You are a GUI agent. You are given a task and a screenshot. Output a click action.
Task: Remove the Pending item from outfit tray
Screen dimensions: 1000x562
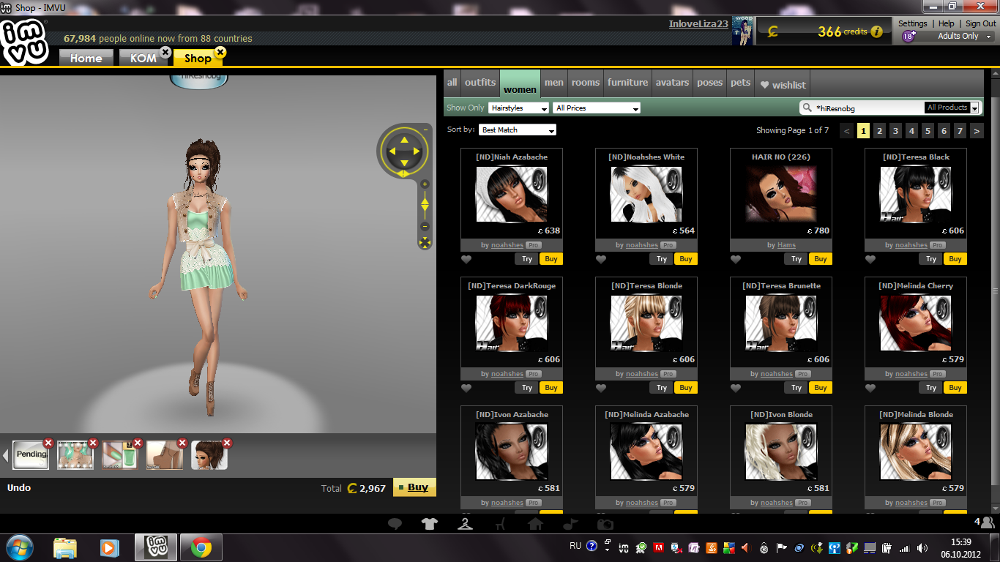(x=48, y=443)
